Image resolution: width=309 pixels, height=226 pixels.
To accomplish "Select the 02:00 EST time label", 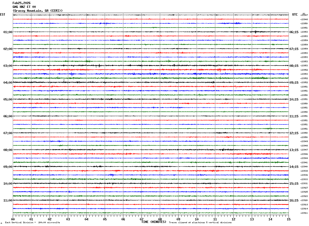I will 8,49.
